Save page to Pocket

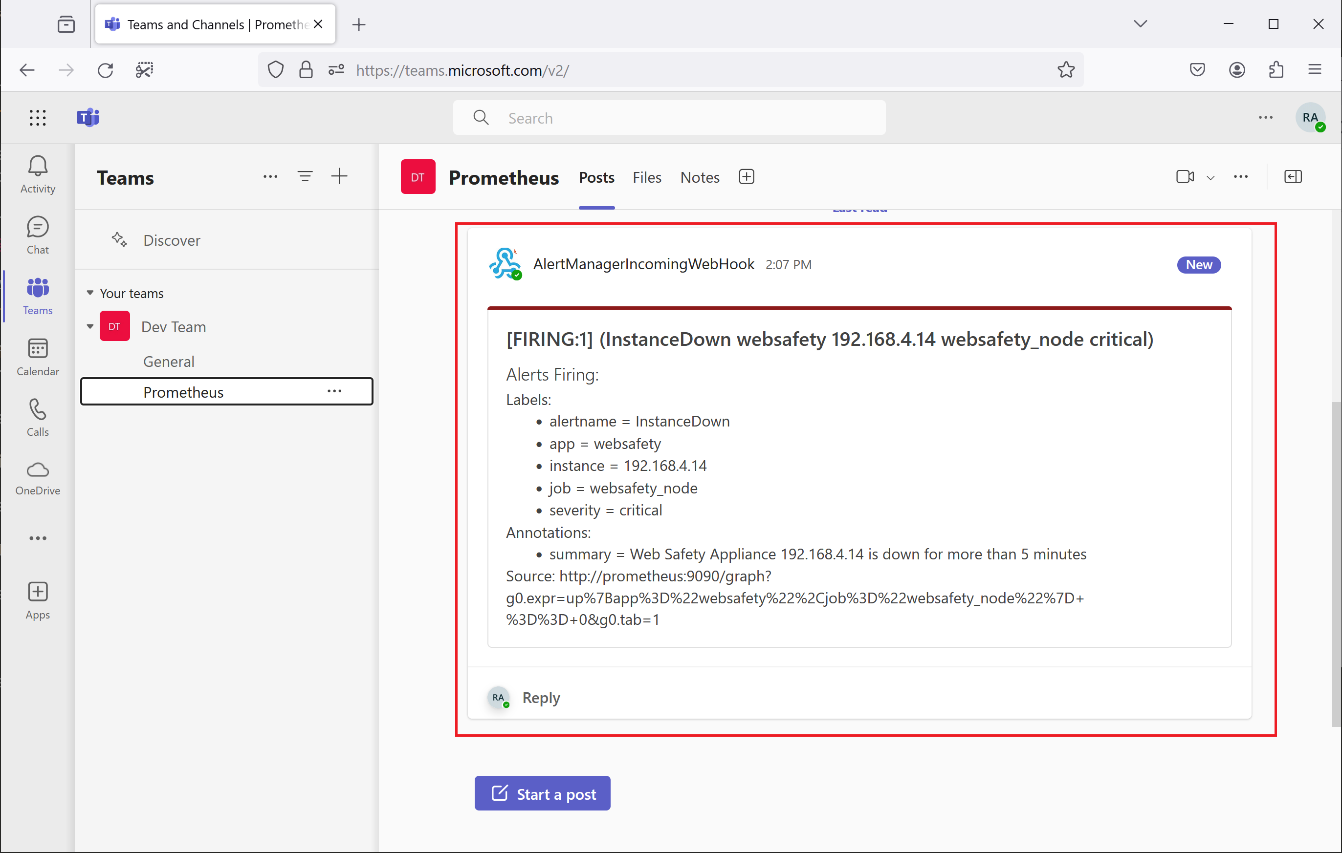[1197, 70]
